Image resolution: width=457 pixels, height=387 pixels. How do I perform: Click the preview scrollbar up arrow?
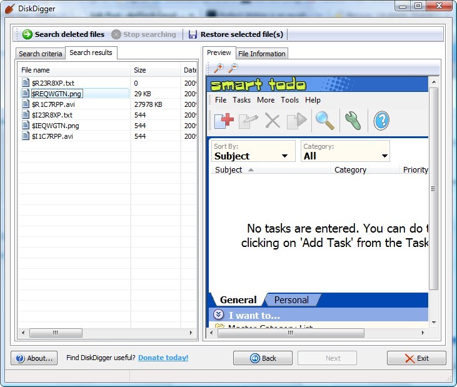[x=434, y=82]
